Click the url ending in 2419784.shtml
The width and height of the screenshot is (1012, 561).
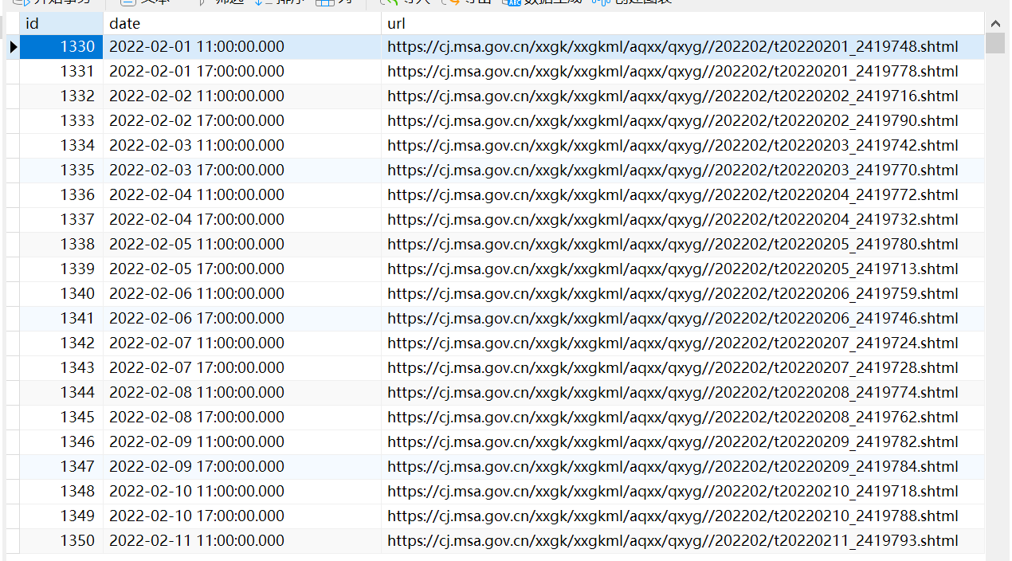click(x=673, y=466)
